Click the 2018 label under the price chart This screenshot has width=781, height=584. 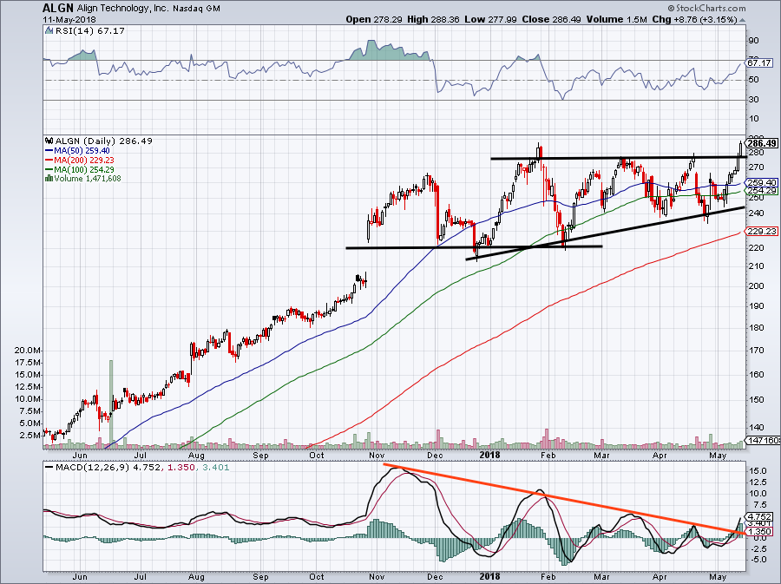[489, 455]
